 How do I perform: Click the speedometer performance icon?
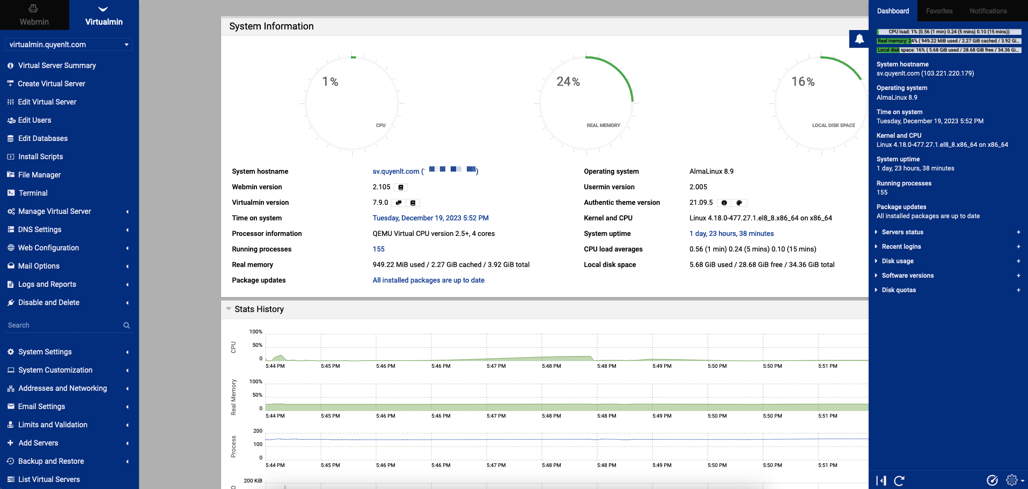992,480
